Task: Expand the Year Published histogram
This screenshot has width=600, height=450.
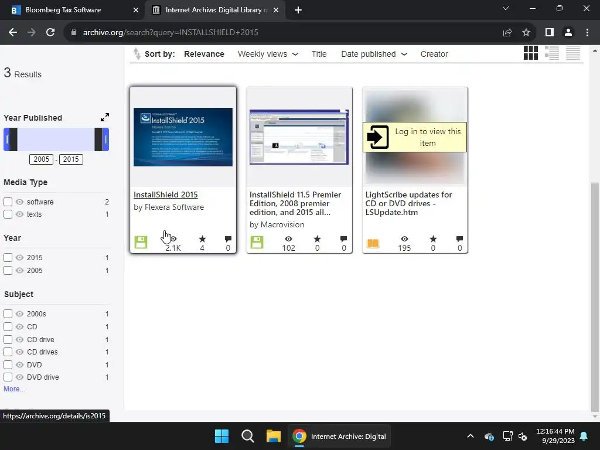Action: [x=104, y=117]
